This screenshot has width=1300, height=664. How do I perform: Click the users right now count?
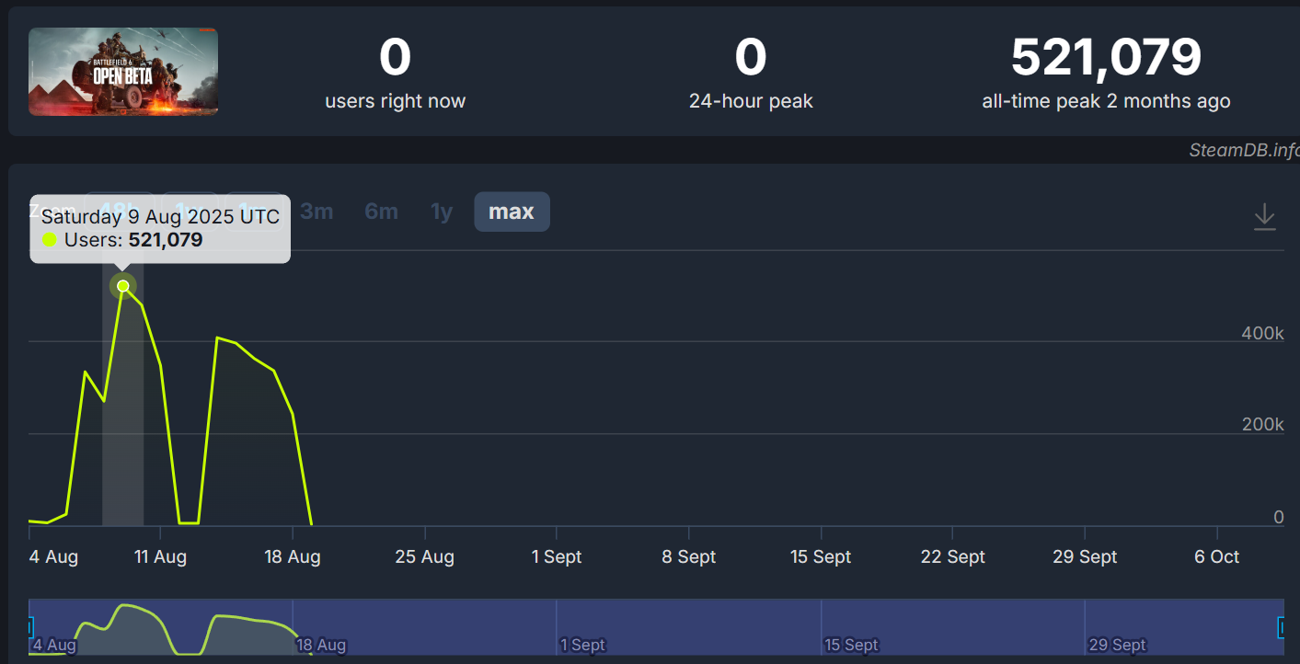(x=395, y=57)
